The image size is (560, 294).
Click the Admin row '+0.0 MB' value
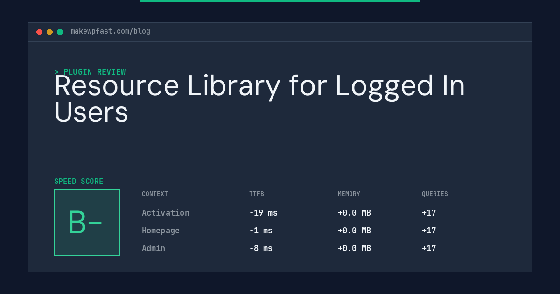tap(354, 248)
